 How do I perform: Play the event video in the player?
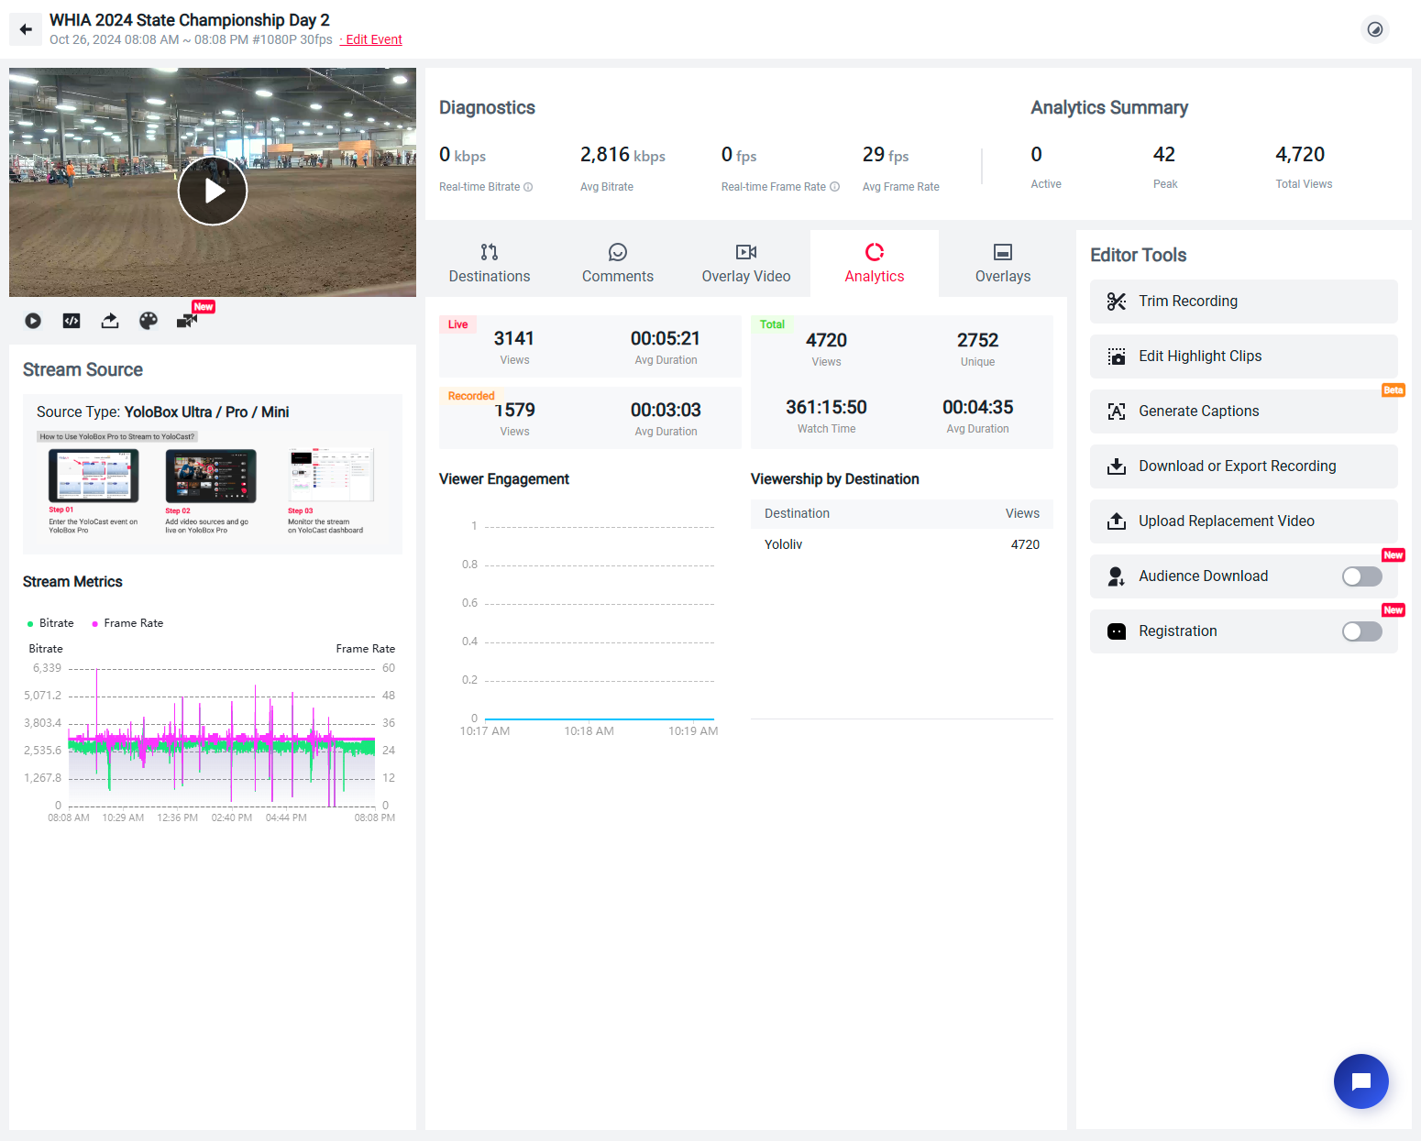click(x=213, y=191)
